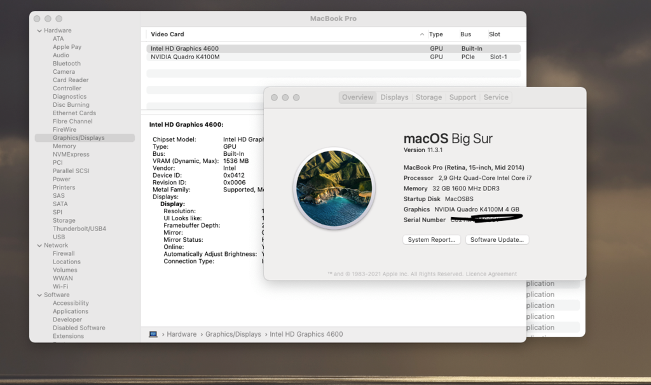Select Memory in the Hardware list
This screenshot has width=651, height=385.
click(x=64, y=146)
